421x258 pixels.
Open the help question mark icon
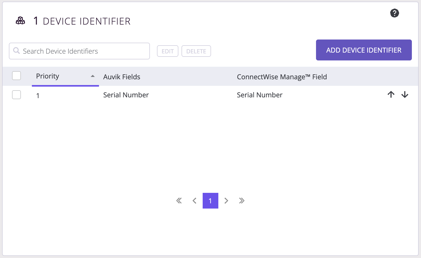click(394, 13)
